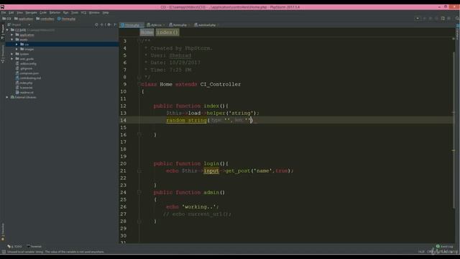Image resolution: width=460 pixels, height=259 pixels.
Task: Select license.txt in project tree
Action: click(24, 88)
